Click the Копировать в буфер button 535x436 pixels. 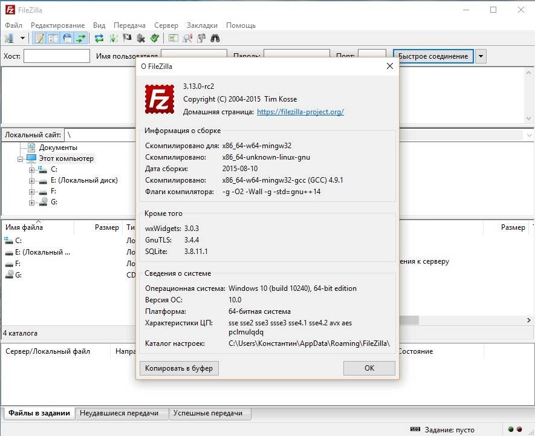pyautogui.click(x=179, y=368)
